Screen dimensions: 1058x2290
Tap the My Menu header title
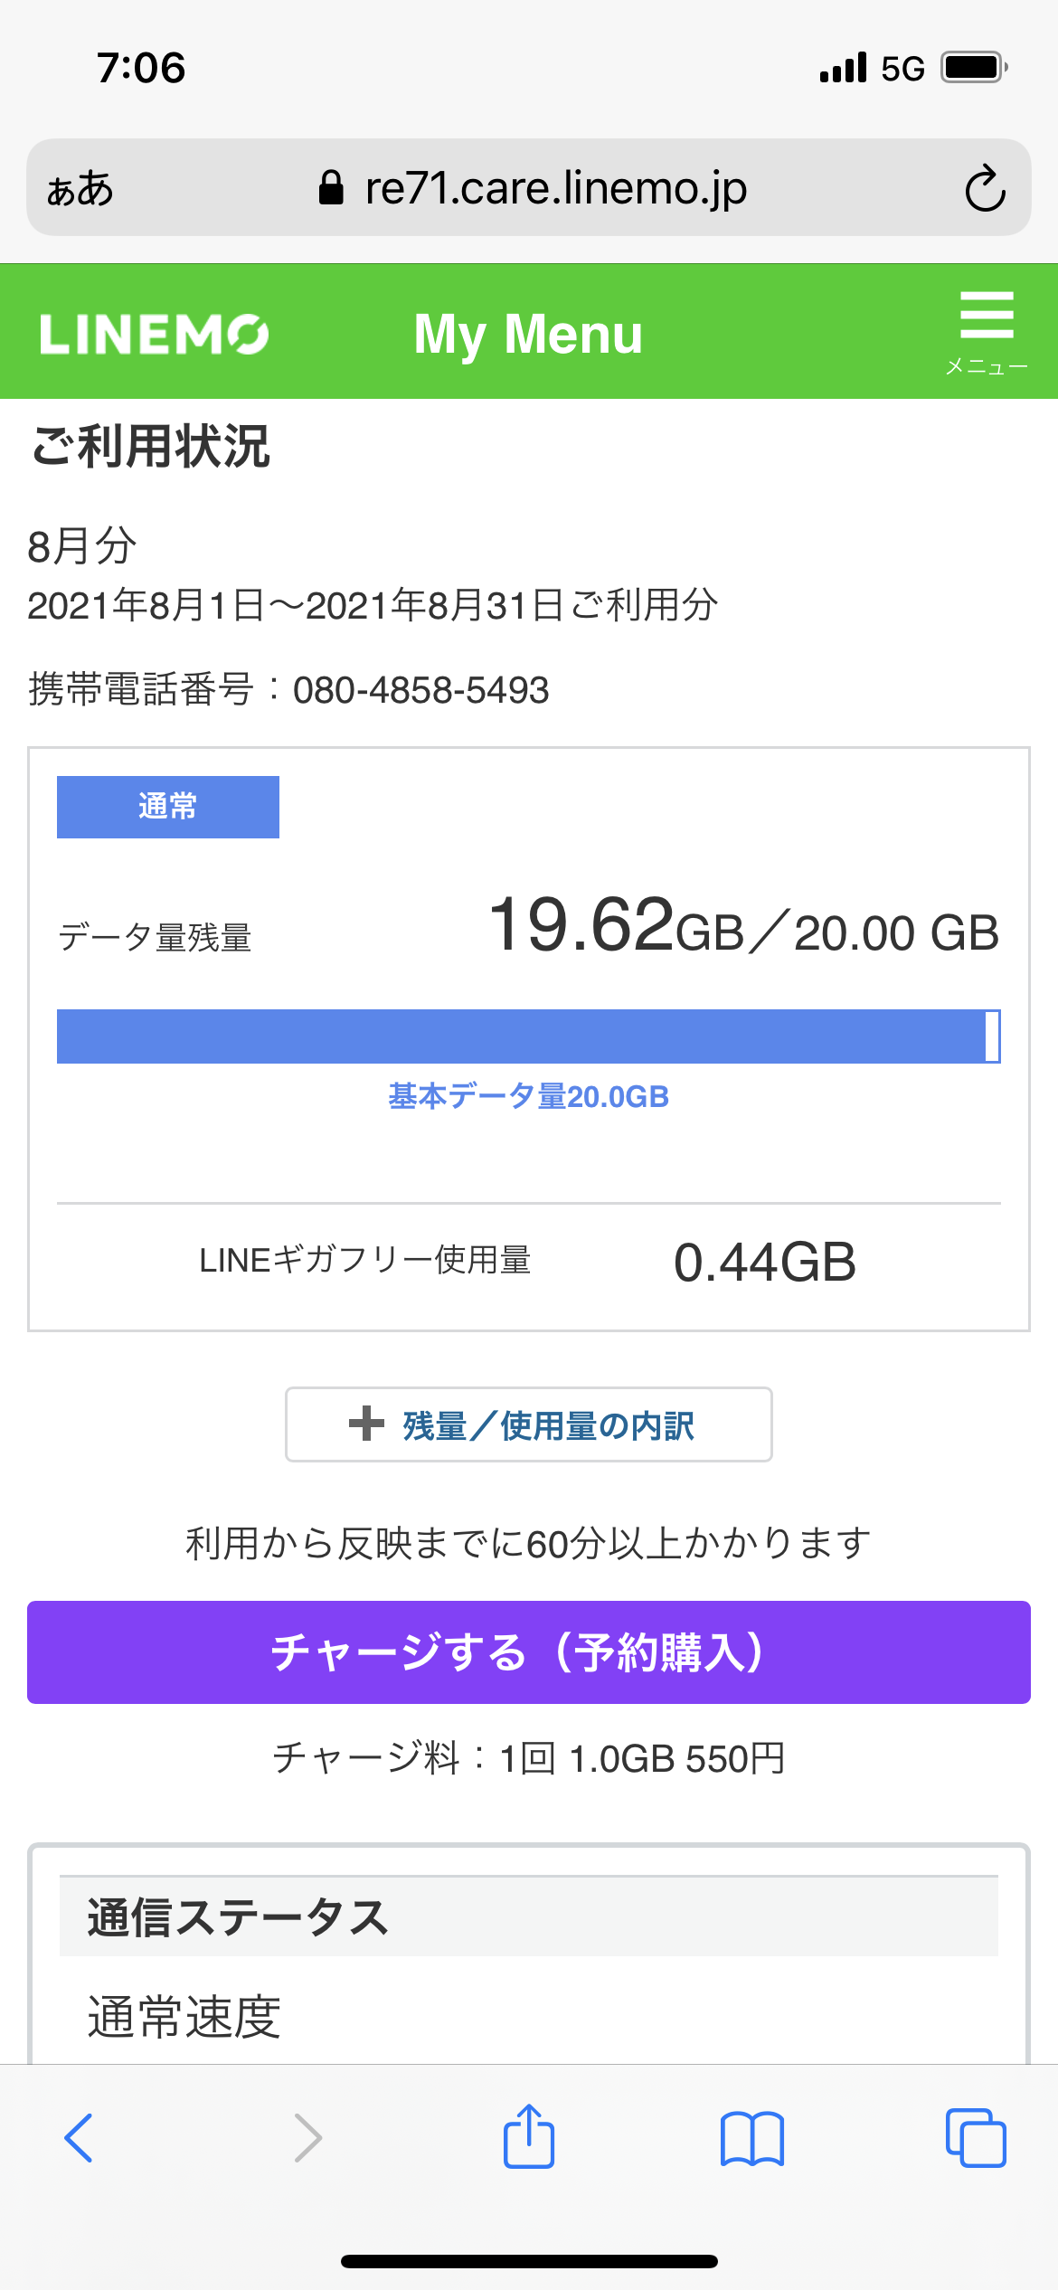click(x=528, y=334)
